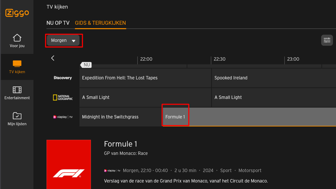The image size is (336, 189).
Task: Expand the Morgen day dropdown
Action: tap(63, 41)
